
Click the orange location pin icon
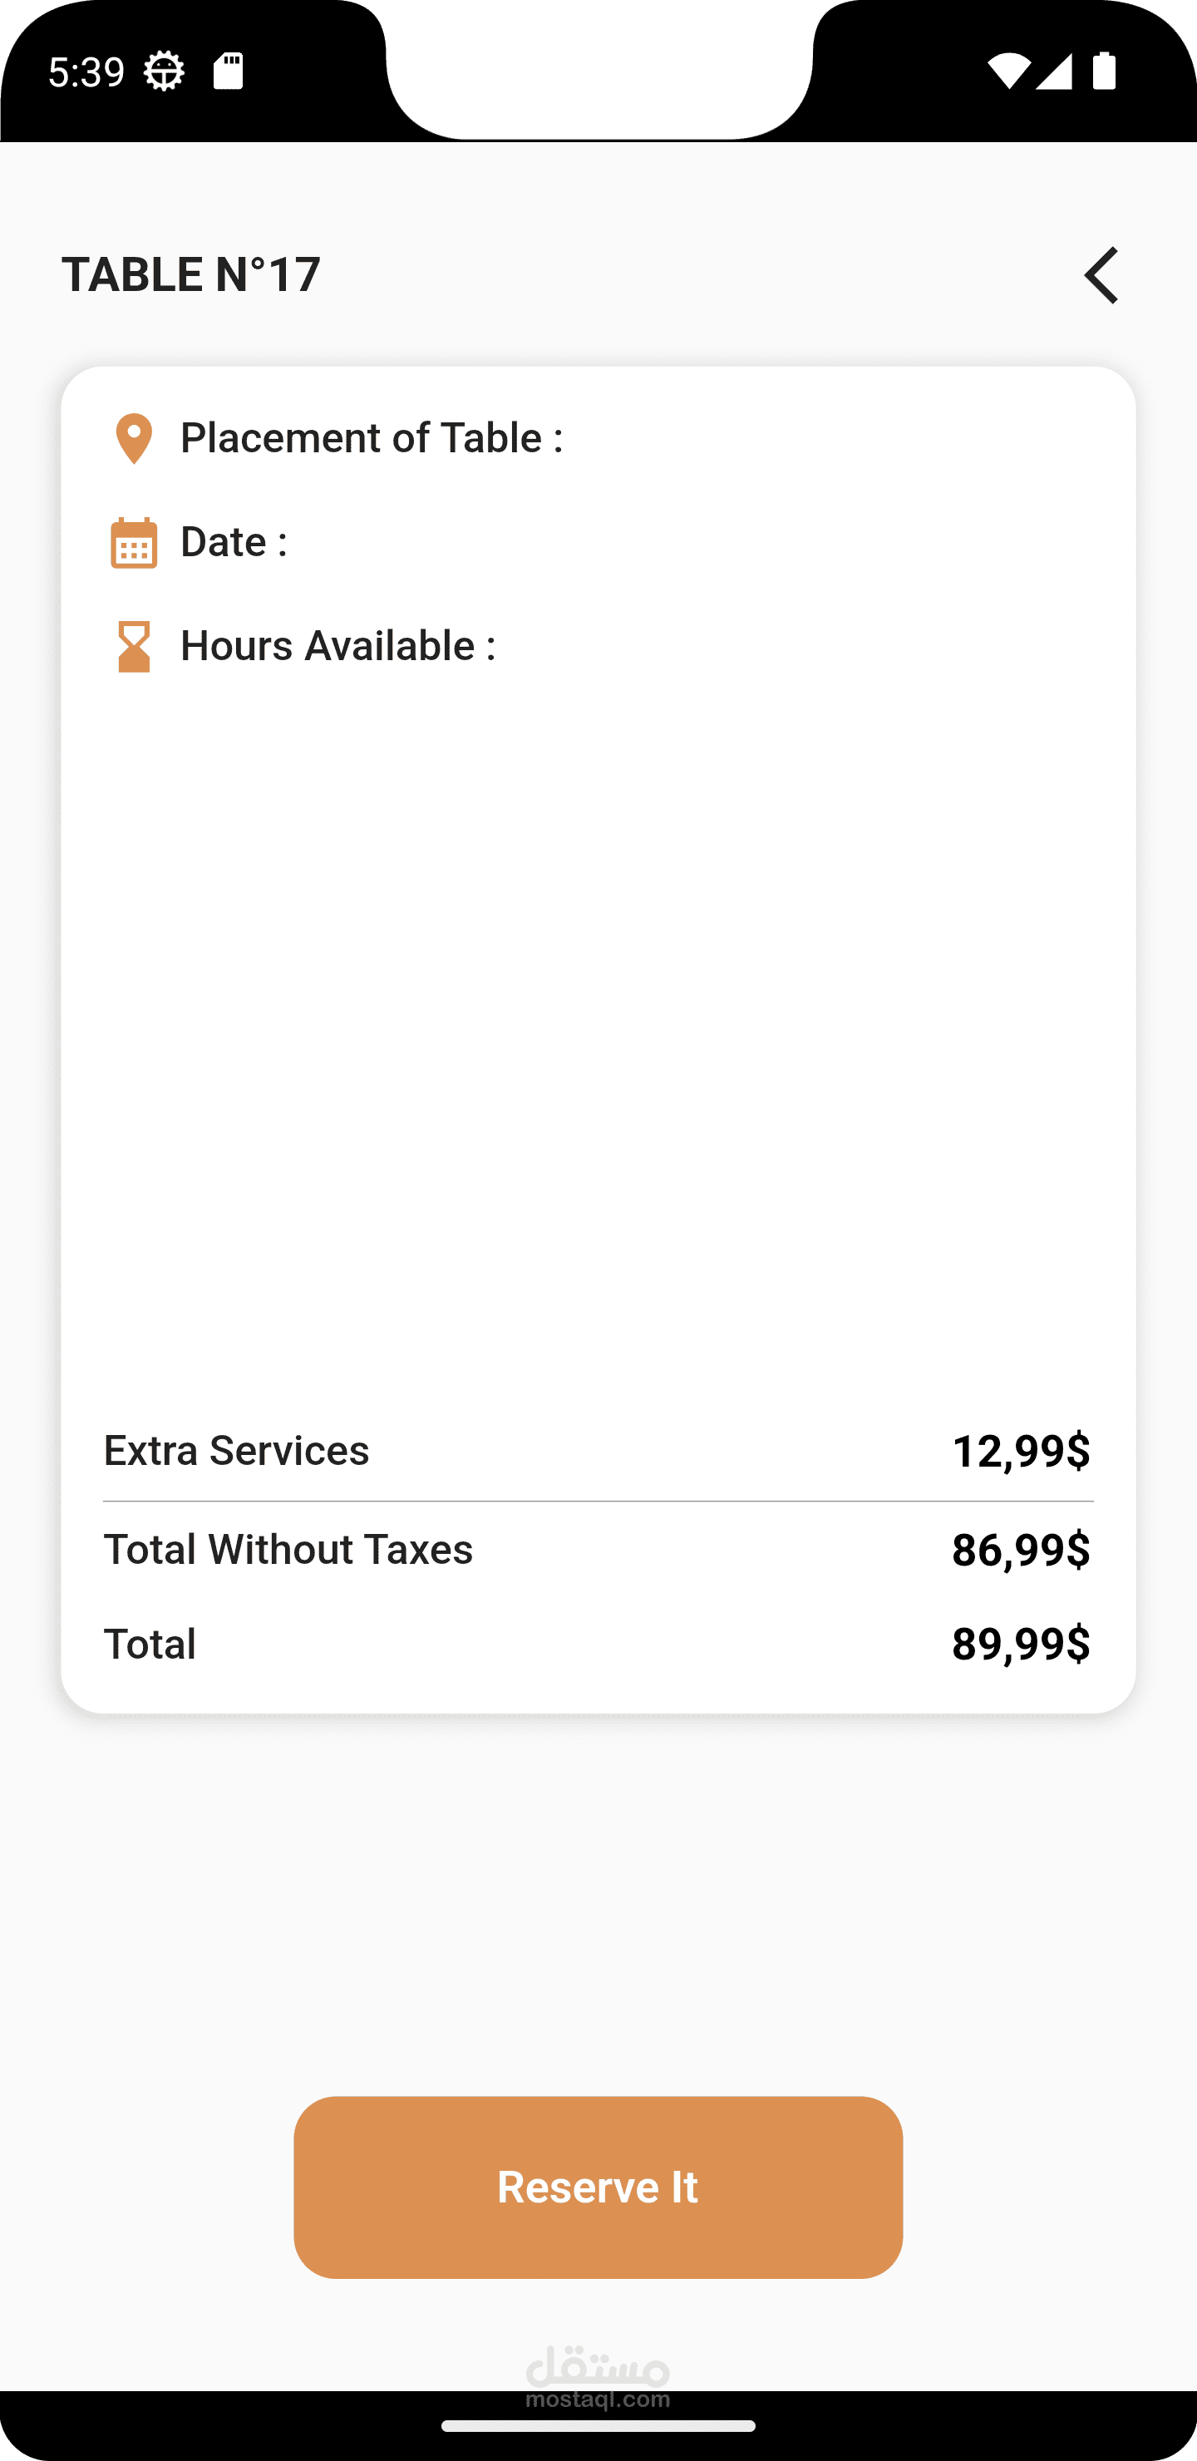(134, 438)
